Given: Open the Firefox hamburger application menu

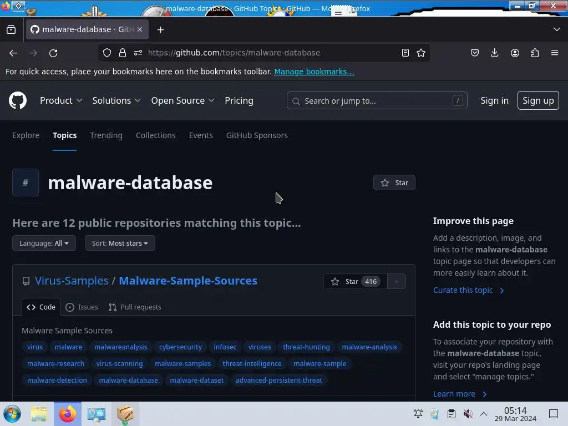Looking at the screenshot, I should (555, 53).
